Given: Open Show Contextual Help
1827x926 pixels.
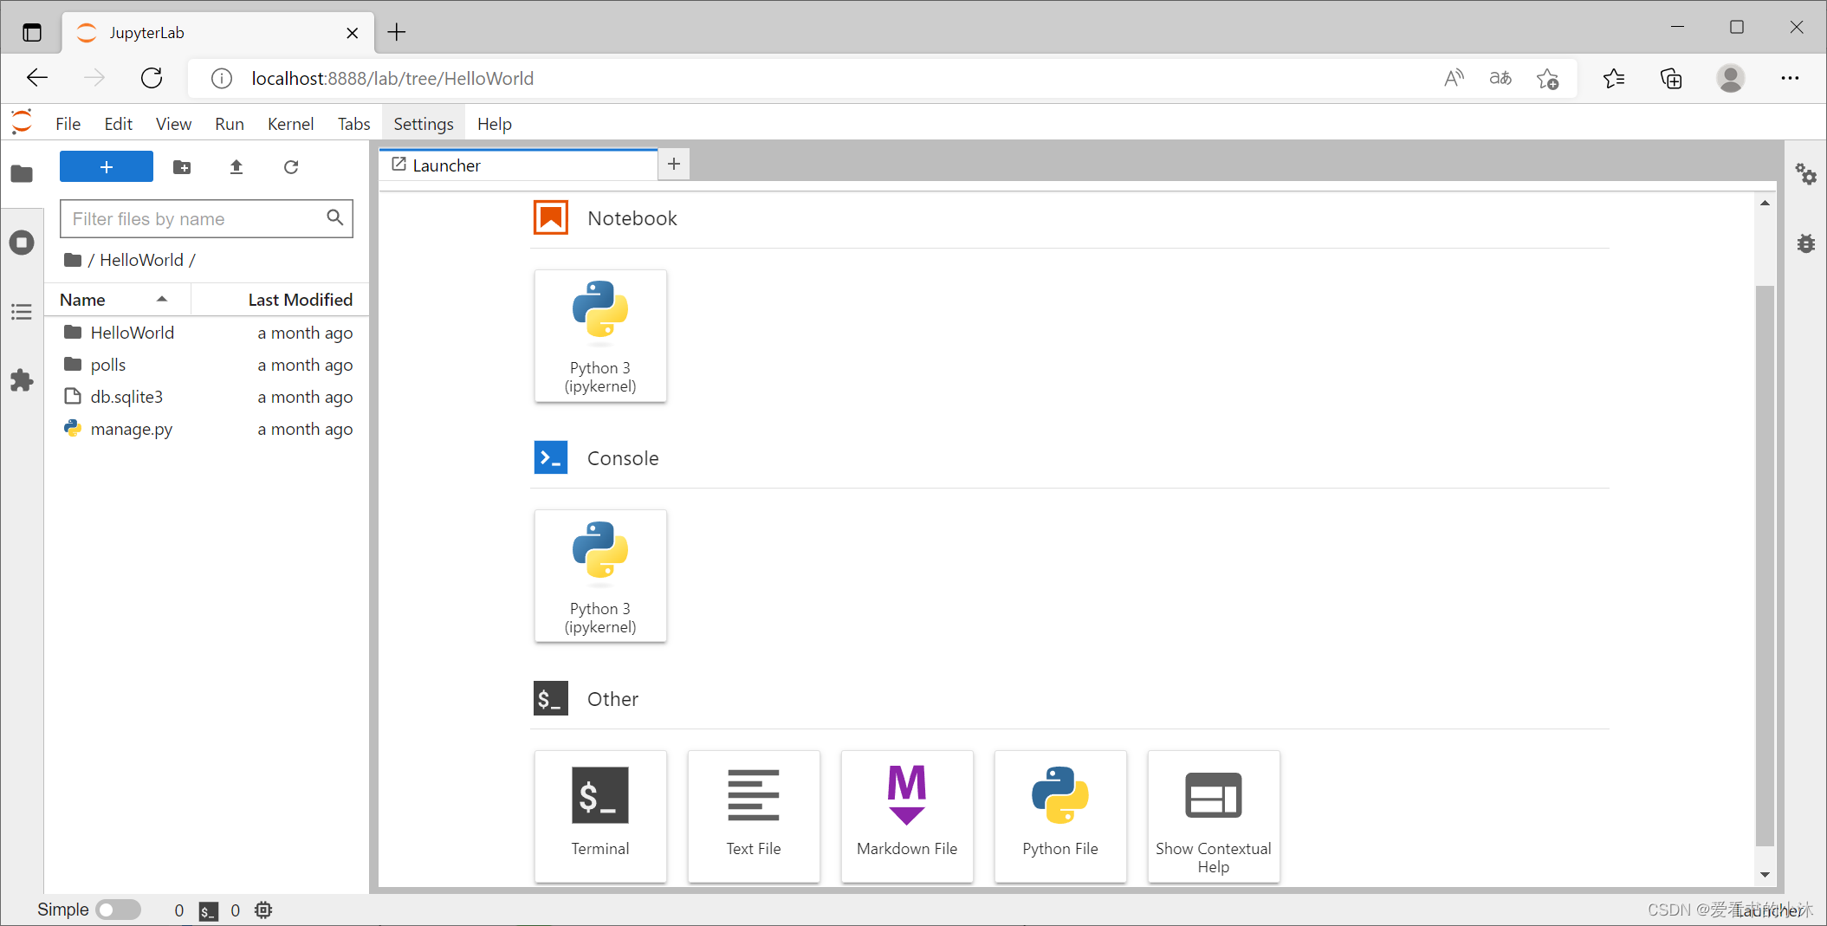Looking at the screenshot, I should [x=1214, y=817].
